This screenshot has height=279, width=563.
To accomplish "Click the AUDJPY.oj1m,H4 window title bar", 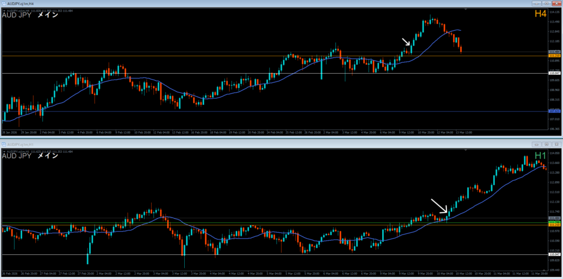I will point(220,3).
